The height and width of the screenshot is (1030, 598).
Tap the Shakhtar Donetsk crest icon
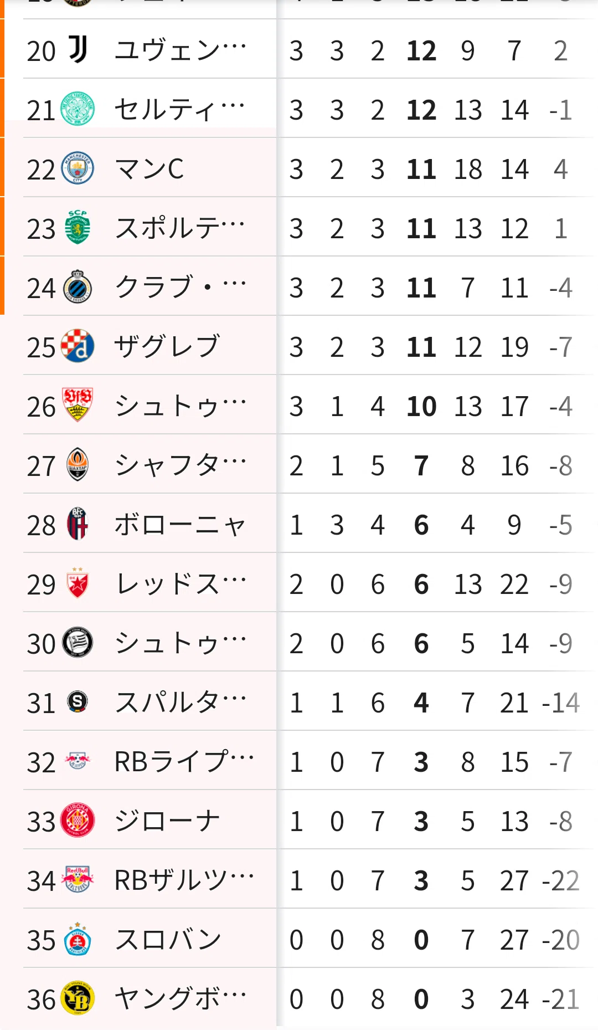[78, 464]
